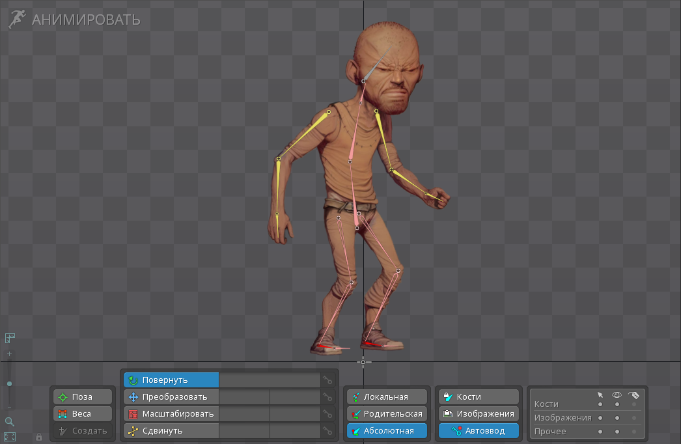Click the zoom slider handle

[x=9, y=384]
